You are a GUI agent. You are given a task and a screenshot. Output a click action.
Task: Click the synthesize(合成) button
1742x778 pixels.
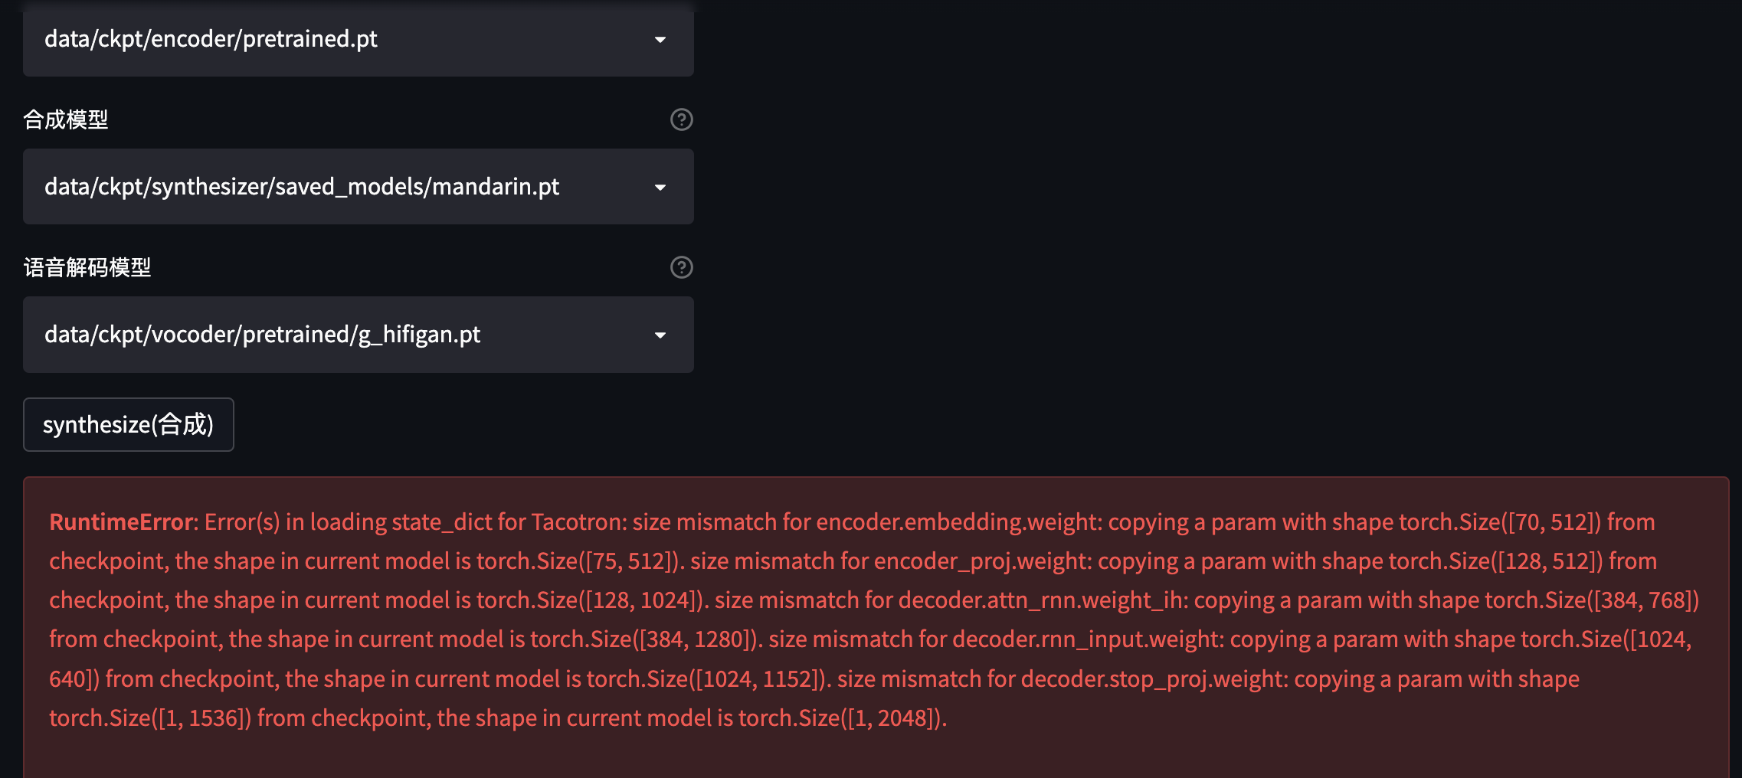(128, 424)
